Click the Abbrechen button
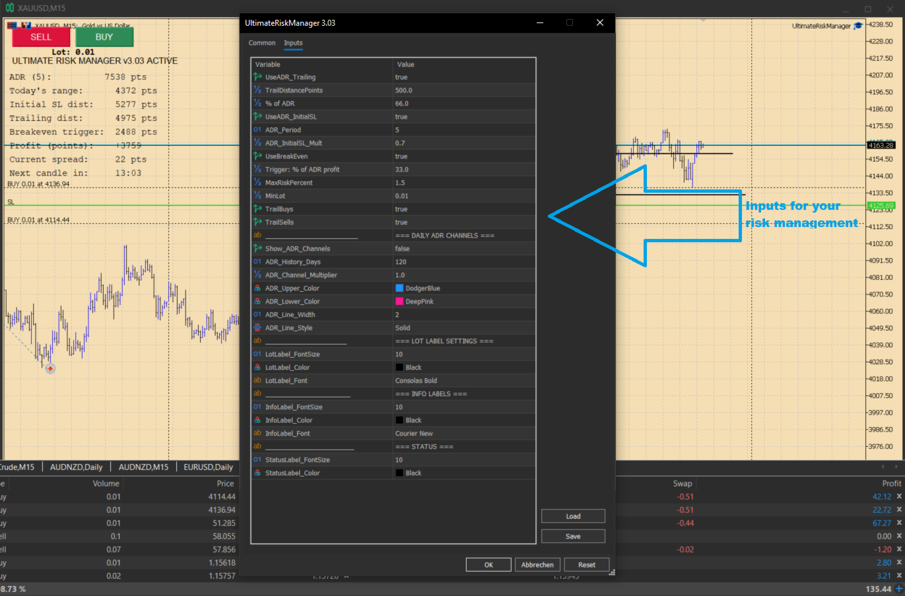The width and height of the screenshot is (905, 596). pos(537,565)
